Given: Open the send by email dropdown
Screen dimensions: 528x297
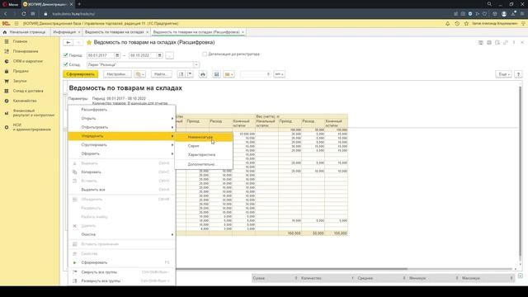Looking at the screenshot, I should coord(229,74).
